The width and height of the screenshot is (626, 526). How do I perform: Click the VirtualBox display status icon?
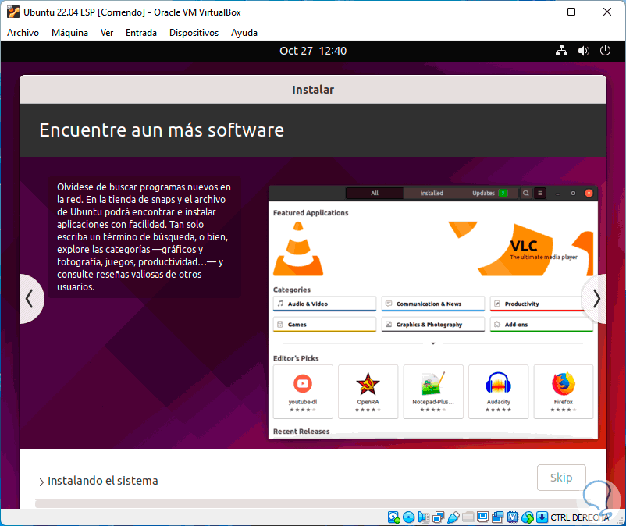pyautogui.click(x=482, y=517)
